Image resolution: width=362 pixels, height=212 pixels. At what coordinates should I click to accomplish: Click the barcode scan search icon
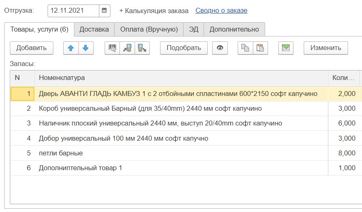click(x=112, y=48)
